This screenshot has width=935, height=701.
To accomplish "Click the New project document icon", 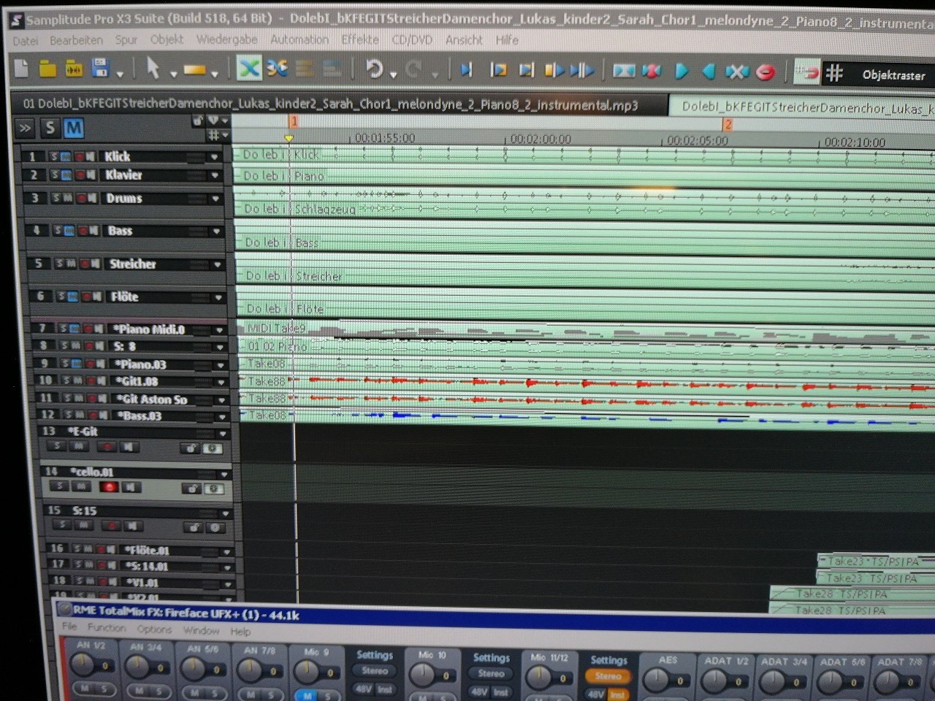I will pyautogui.click(x=21, y=69).
